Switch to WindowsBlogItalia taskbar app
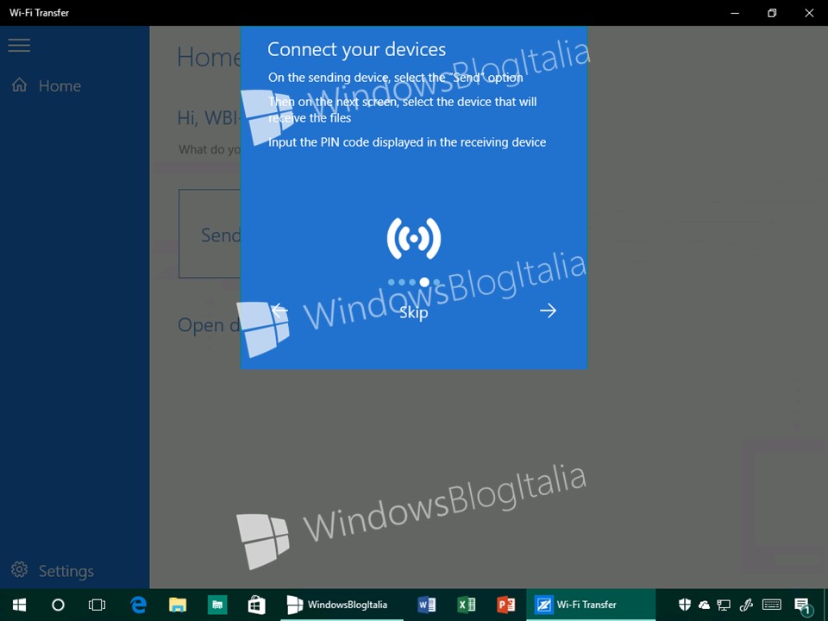This screenshot has width=828, height=621. coord(342,605)
